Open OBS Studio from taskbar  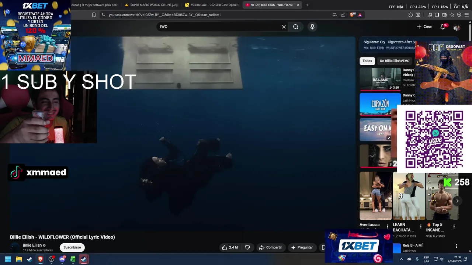point(51,259)
